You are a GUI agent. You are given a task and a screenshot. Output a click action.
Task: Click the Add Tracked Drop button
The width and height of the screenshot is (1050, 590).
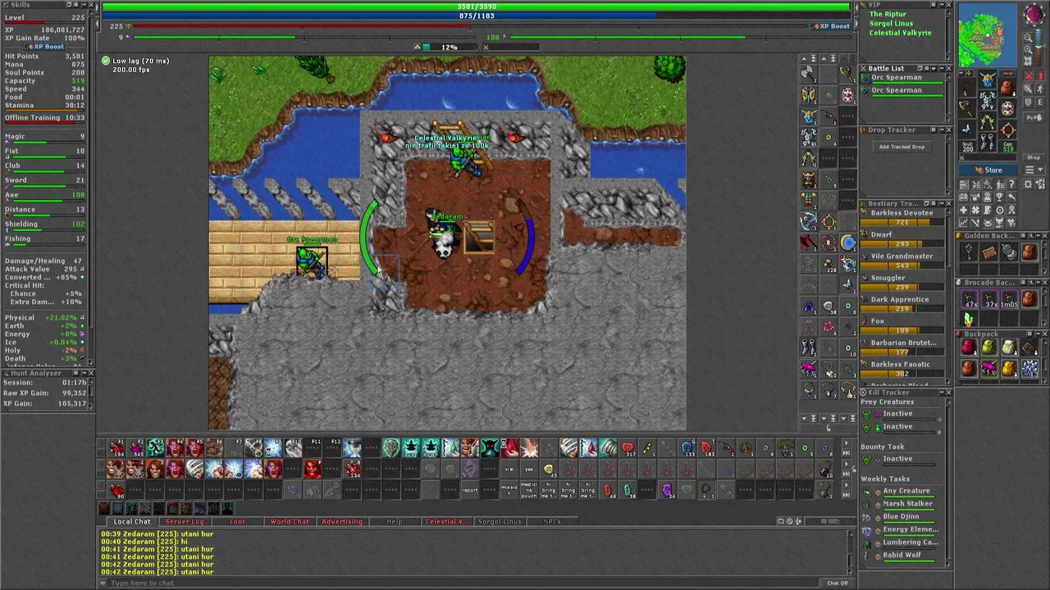(x=902, y=147)
